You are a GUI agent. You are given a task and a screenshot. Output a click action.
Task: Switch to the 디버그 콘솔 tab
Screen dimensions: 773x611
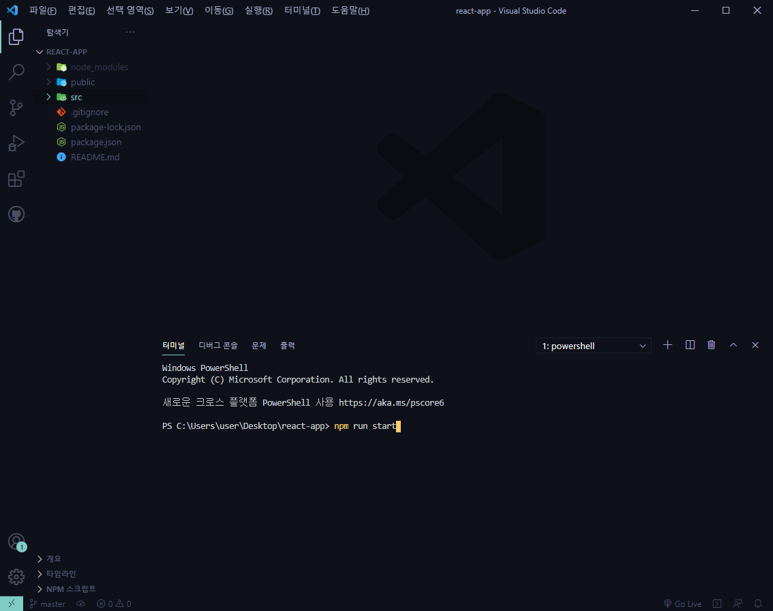coord(218,346)
